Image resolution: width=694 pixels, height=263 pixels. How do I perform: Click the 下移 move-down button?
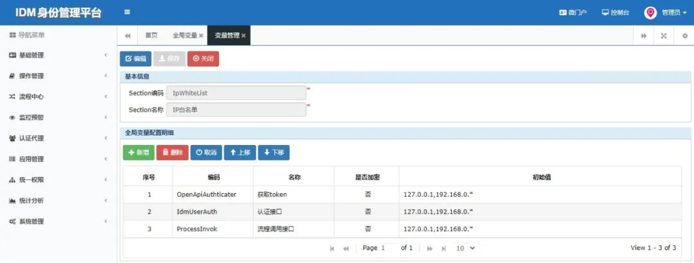(x=274, y=153)
